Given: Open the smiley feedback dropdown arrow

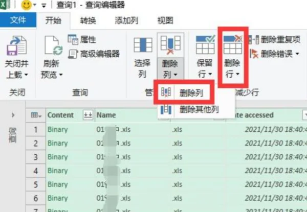Looking at the screenshot, I should pyautogui.click(x=35, y=5).
